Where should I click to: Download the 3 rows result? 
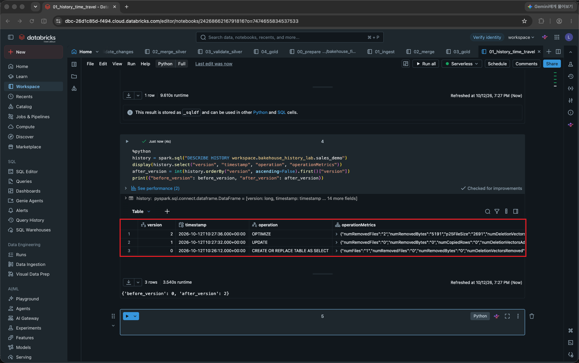(129, 282)
